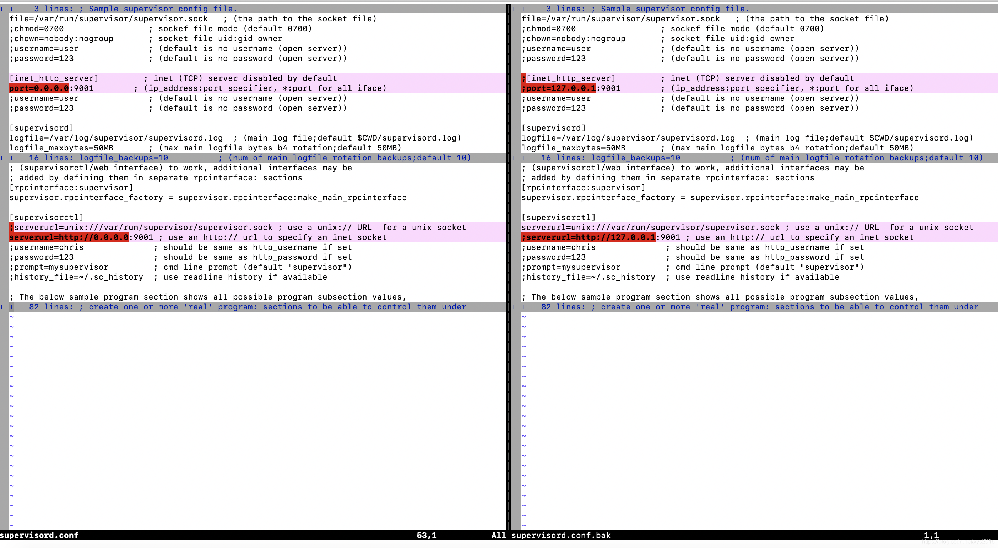Click the logfile=/var/log/supervisor/supervisord.log line in supervisord.conf.bak
The height and width of the screenshot is (548, 998).
pos(747,138)
